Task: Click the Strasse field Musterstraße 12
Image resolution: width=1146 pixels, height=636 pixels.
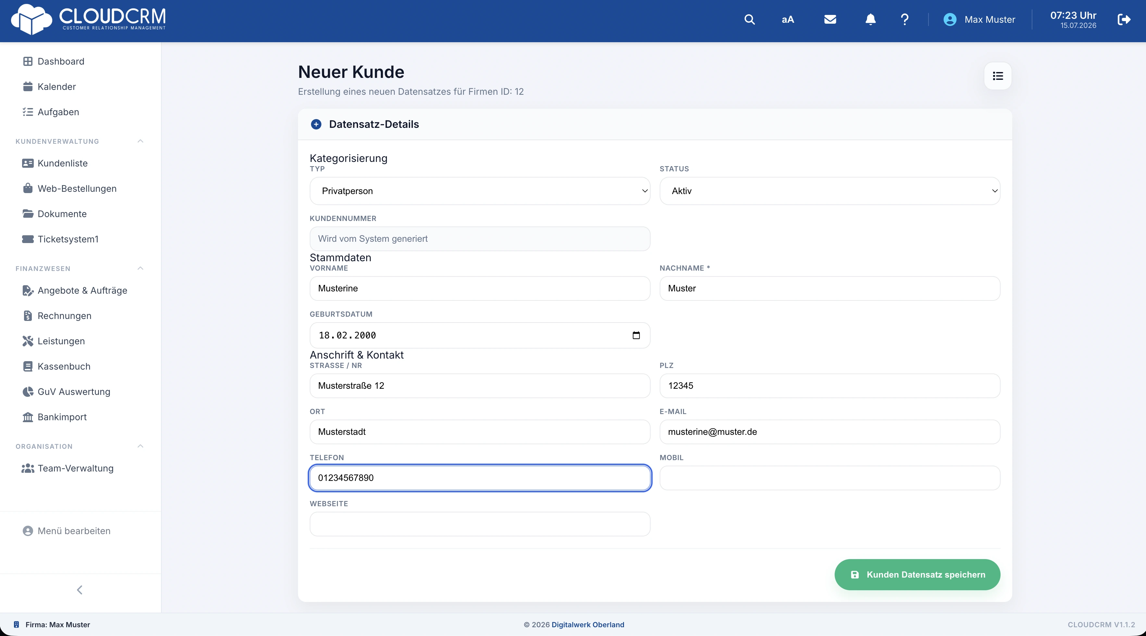Action: 480,385
